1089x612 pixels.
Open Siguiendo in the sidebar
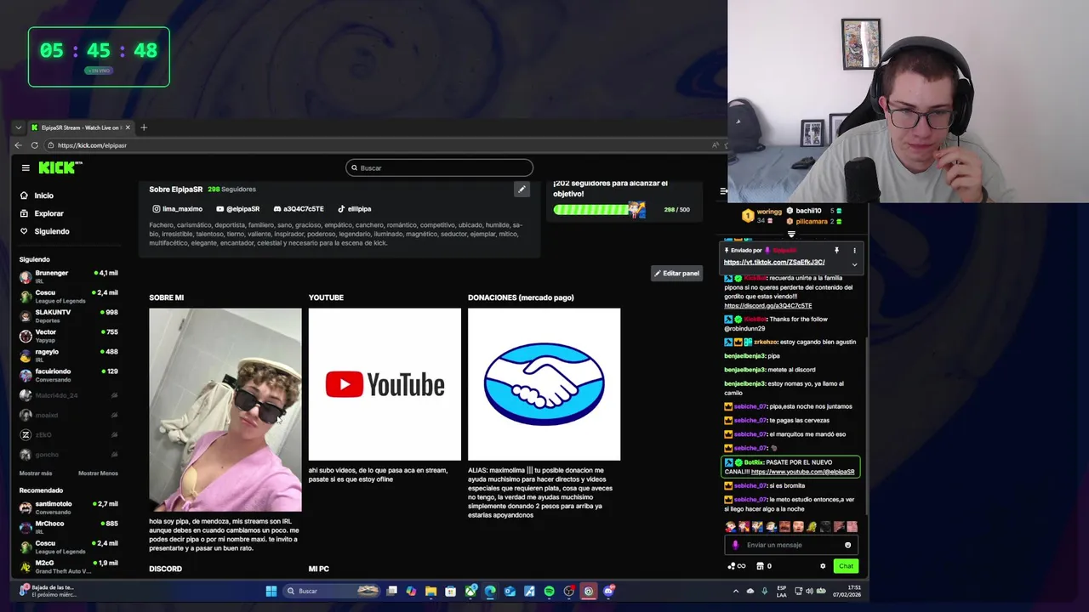(44, 231)
